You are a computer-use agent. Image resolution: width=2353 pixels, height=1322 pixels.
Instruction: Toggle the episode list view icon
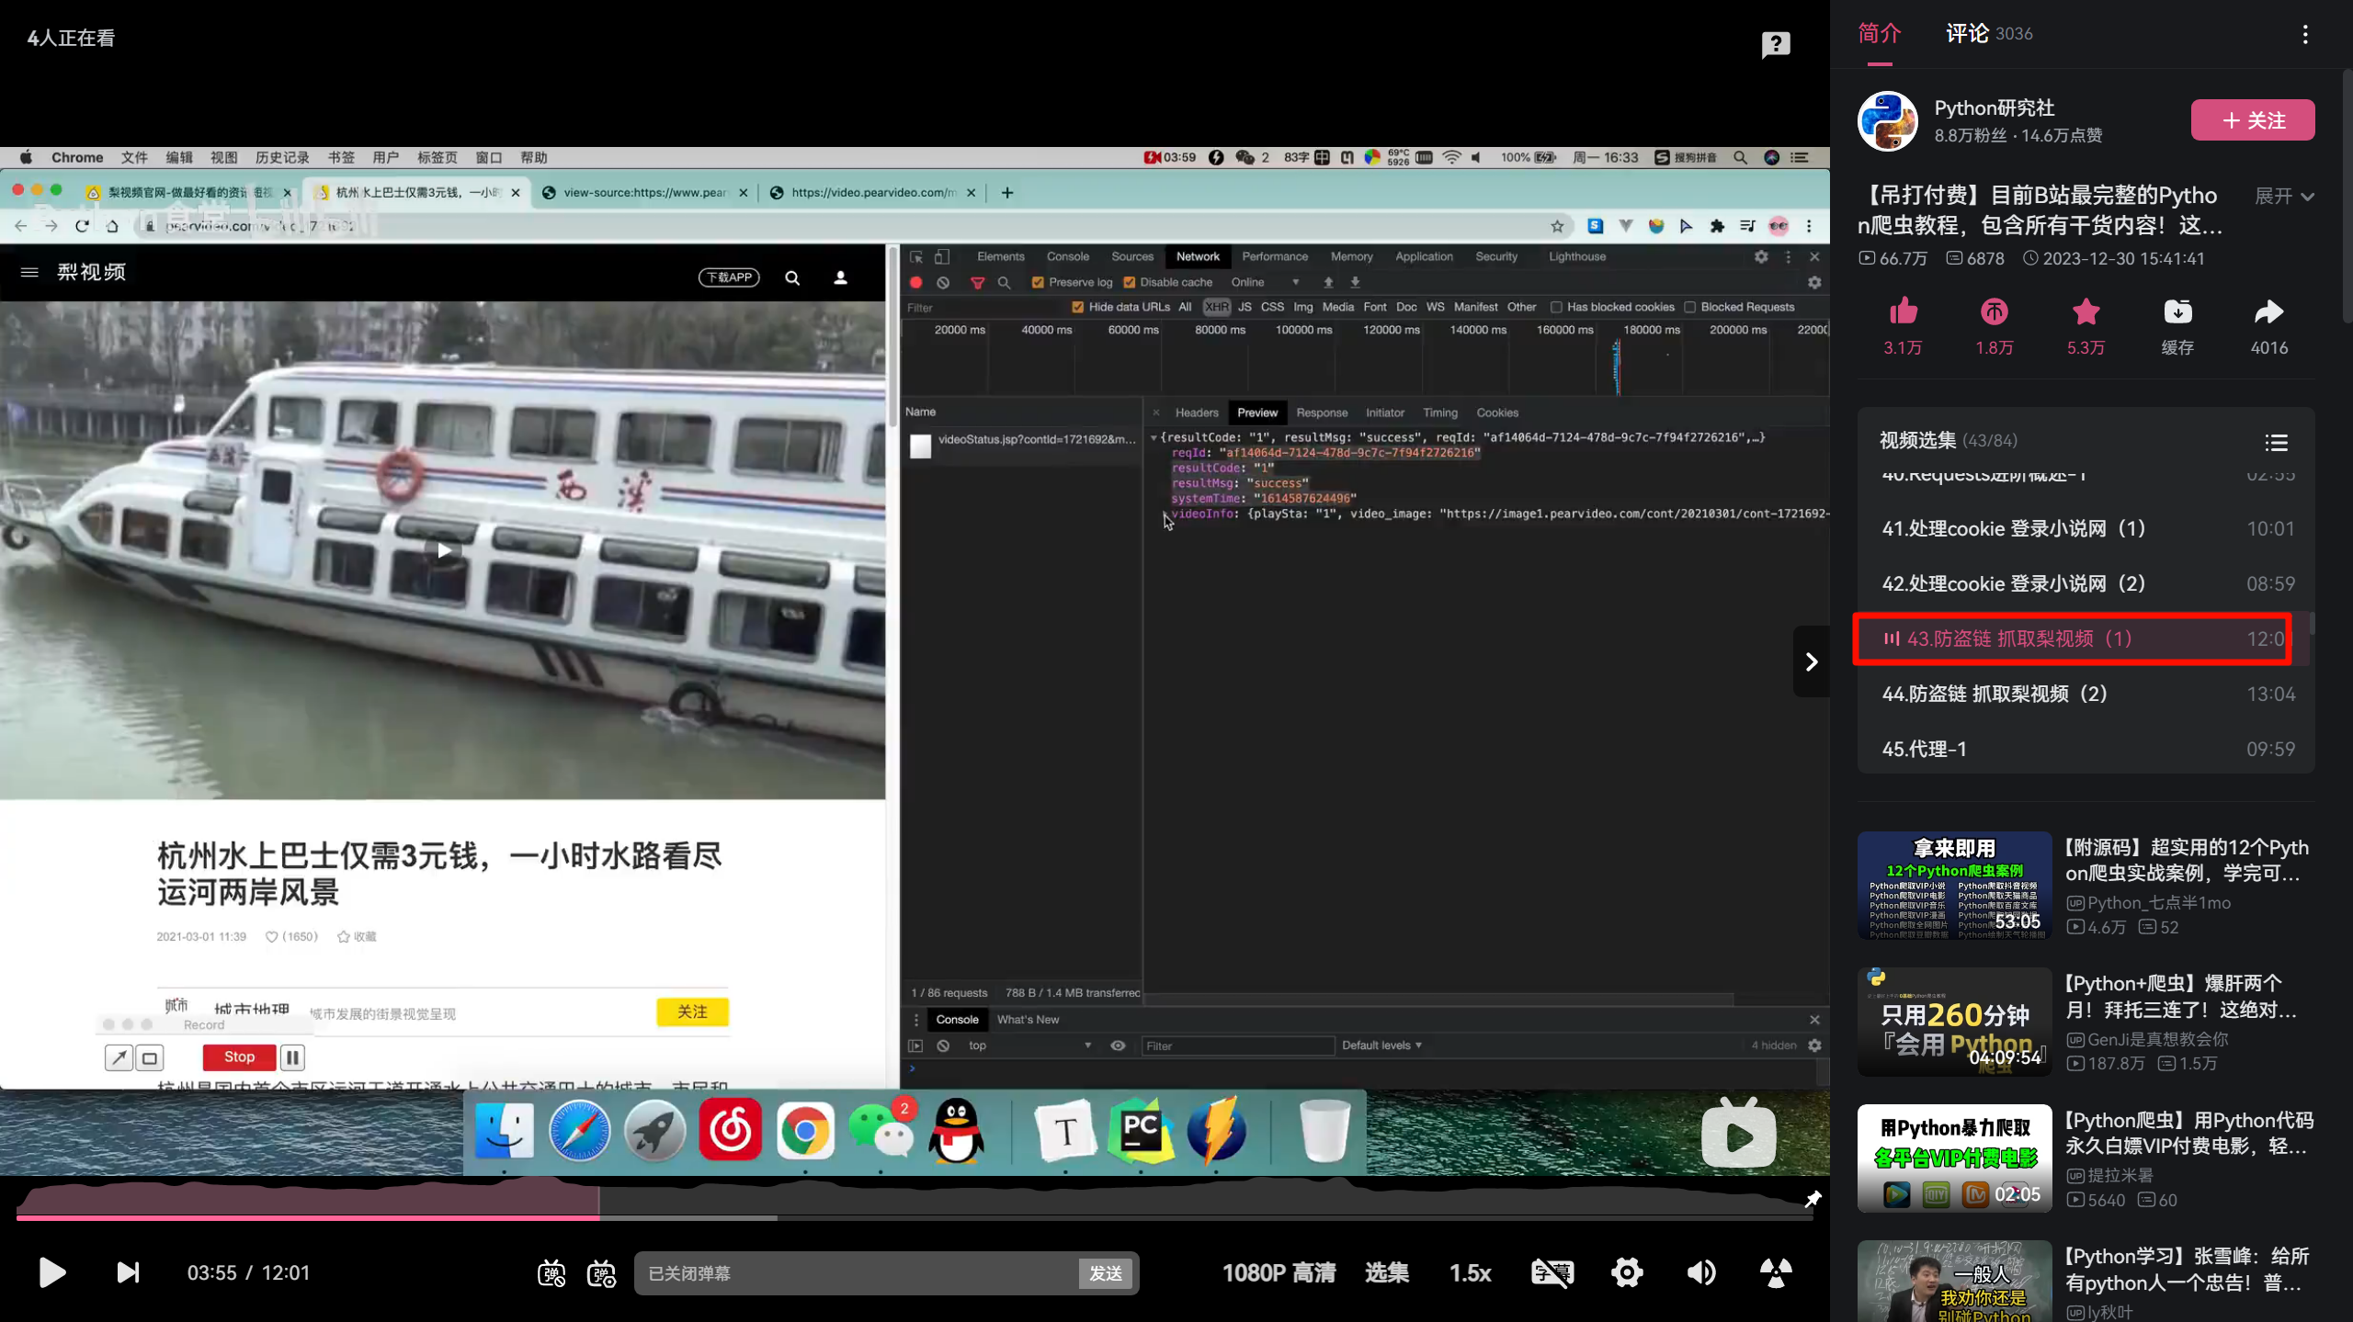pyautogui.click(x=2277, y=443)
